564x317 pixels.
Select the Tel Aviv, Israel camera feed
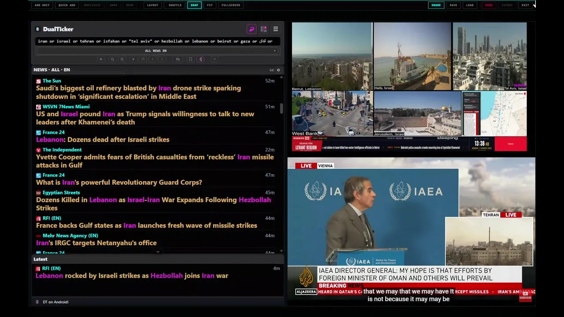point(490,57)
